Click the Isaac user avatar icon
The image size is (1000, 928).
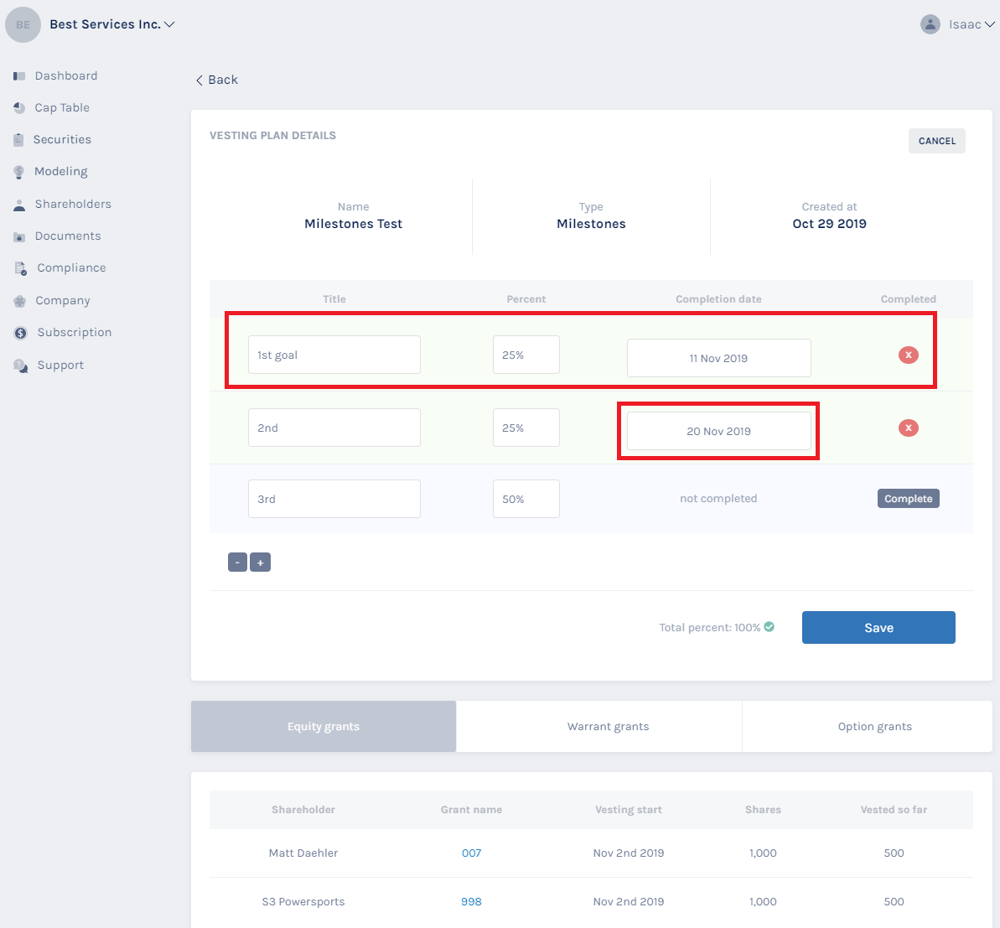point(930,24)
